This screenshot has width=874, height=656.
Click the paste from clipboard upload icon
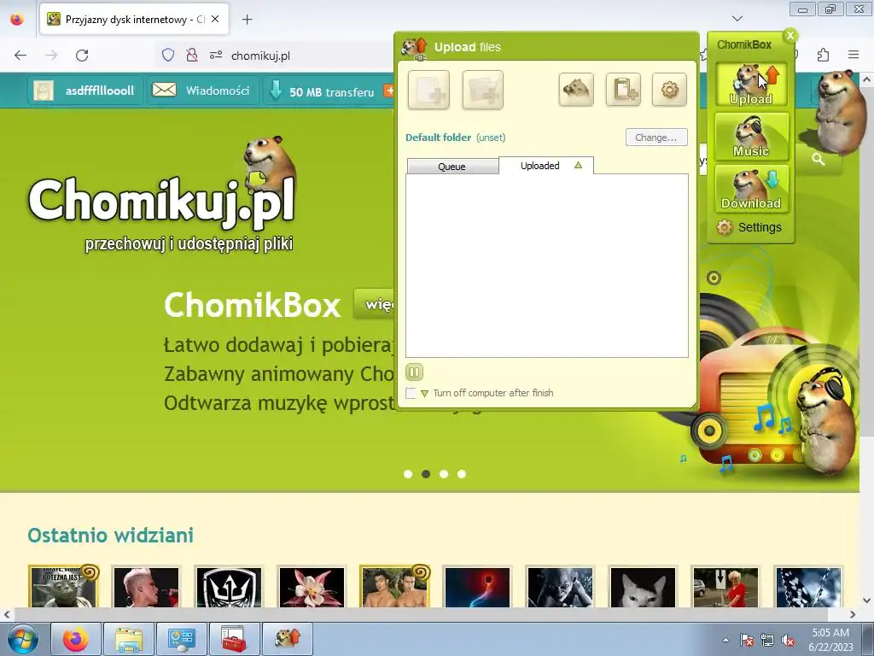pos(623,89)
